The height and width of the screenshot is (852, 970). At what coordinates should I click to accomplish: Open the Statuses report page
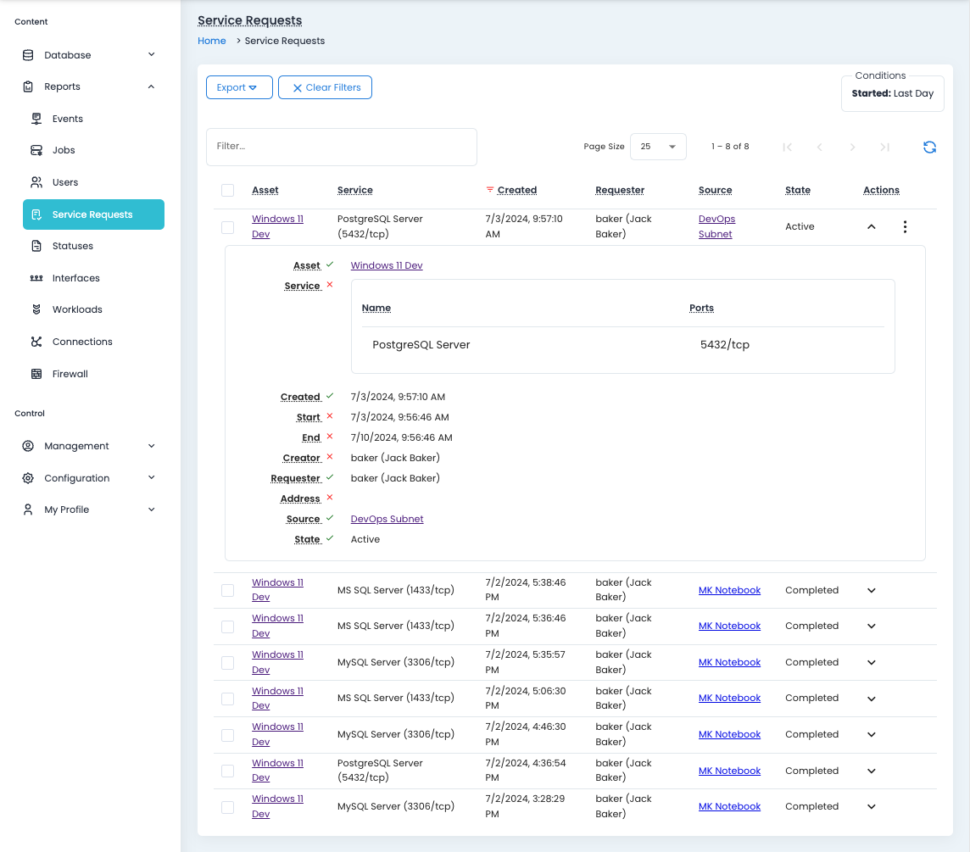coord(72,246)
